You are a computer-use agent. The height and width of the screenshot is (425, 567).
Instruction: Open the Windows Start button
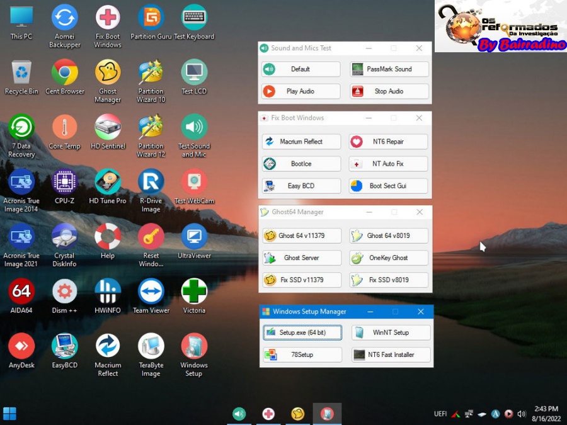click(x=9, y=414)
